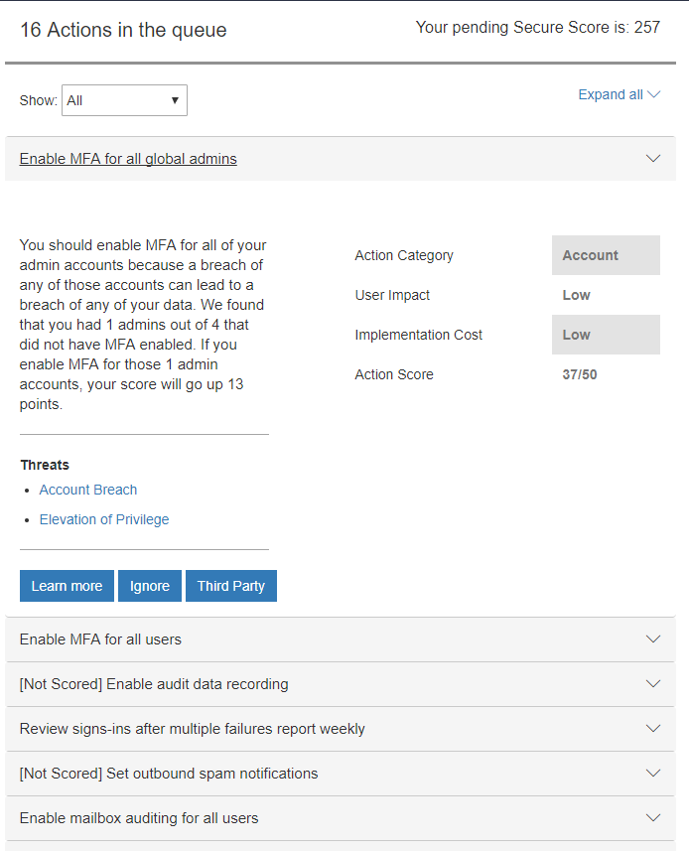689x851 pixels.
Task: Select Review signs-ins after multiple failures title
Action: [x=192, y=729]
